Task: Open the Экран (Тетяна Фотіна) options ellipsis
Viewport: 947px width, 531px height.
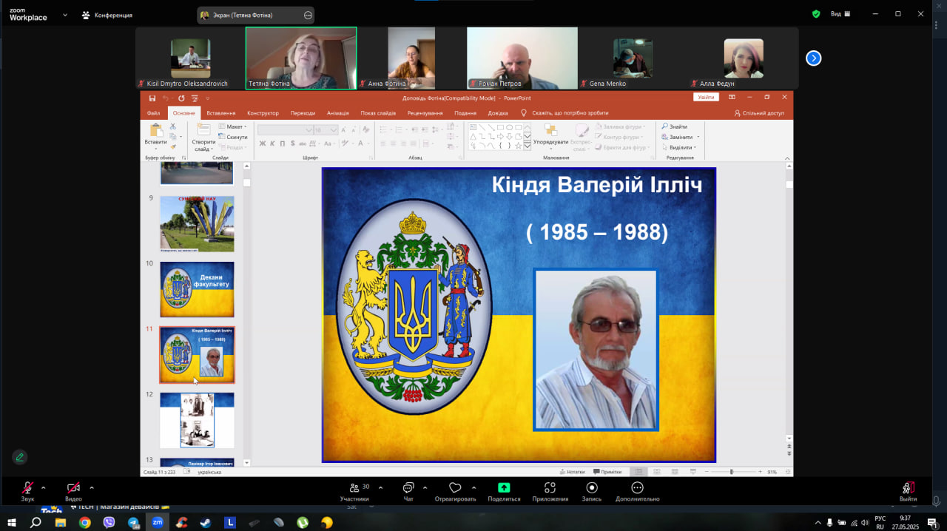Action: click(x=308, y=15)
